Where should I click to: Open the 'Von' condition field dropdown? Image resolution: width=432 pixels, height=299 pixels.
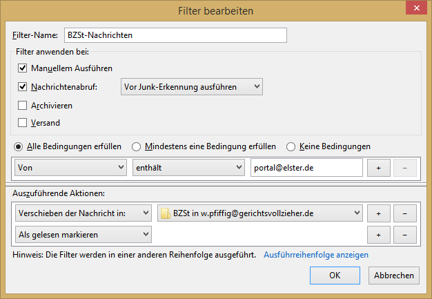(70, 168)
